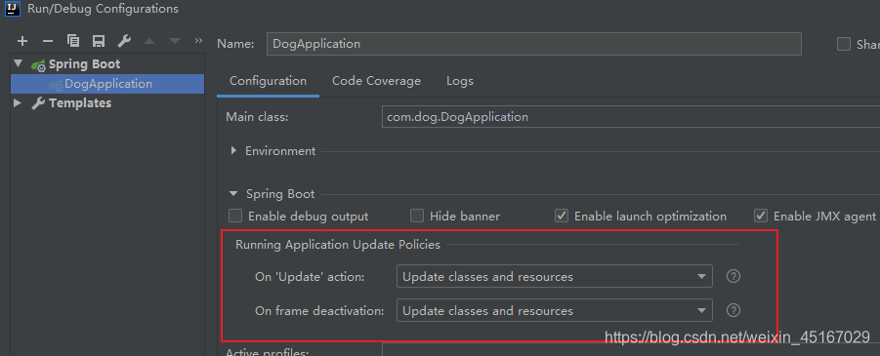Toggle Hide banner checkbox
This screenshot has height=356, width=880.
click(417, 216)
